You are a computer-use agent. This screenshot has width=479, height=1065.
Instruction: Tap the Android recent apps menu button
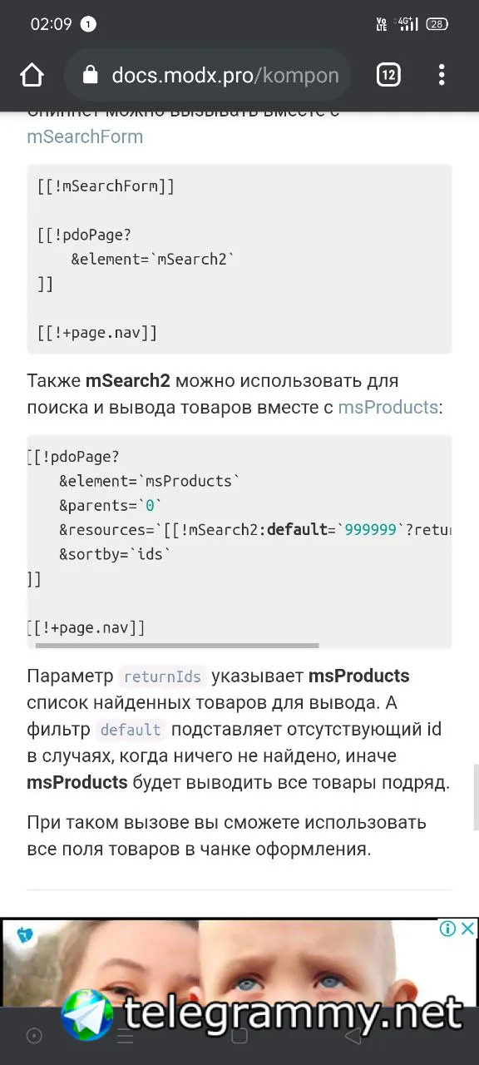(125, 1036)
